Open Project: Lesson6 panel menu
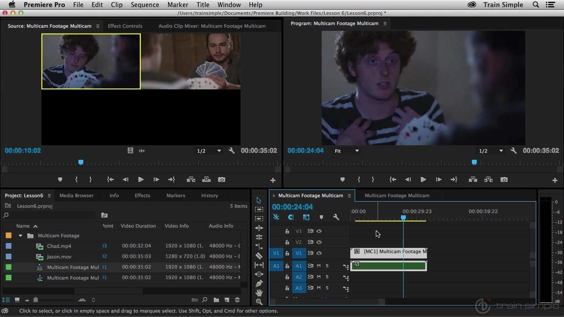The image size is (564, 317). click(x=49, y=195)
